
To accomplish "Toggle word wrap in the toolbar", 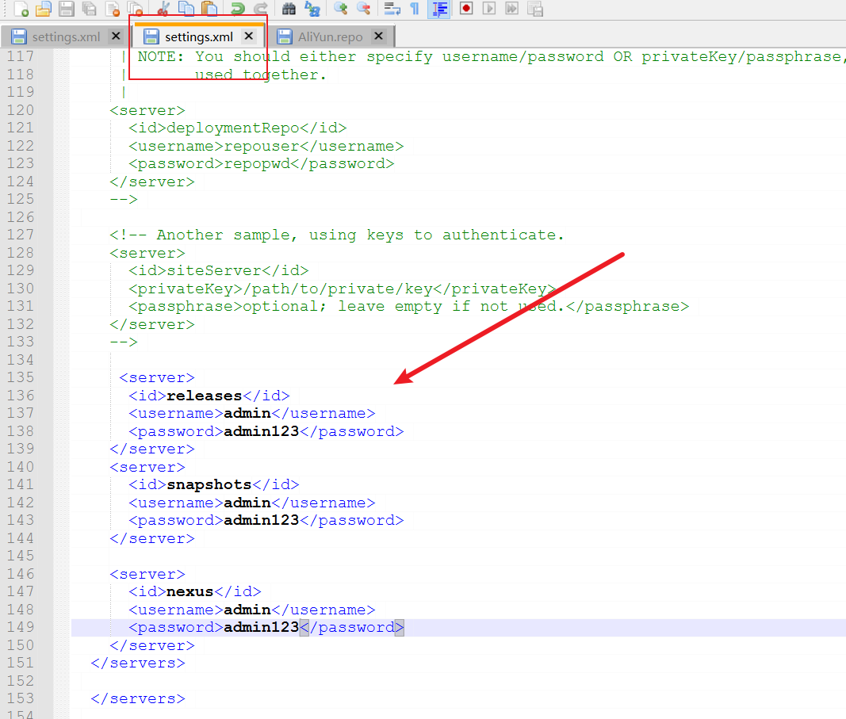I will click(392, 9).
